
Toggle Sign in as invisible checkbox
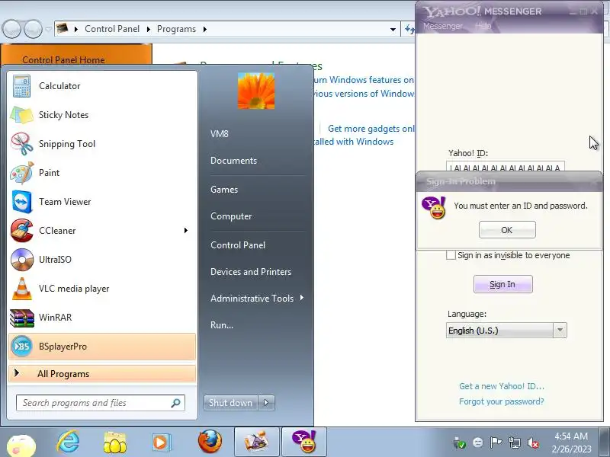pyautogui.click(x=451, y=255)
